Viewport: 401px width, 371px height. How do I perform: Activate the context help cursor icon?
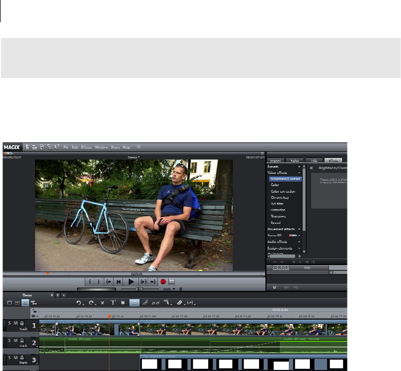tap(57, 147)
